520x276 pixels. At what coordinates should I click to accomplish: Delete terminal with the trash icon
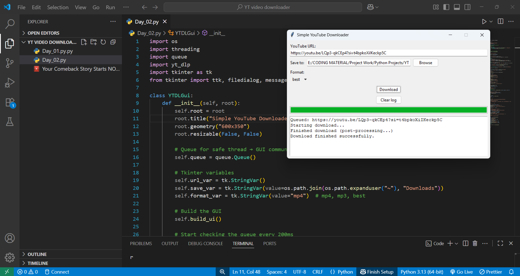coord(475,243)
